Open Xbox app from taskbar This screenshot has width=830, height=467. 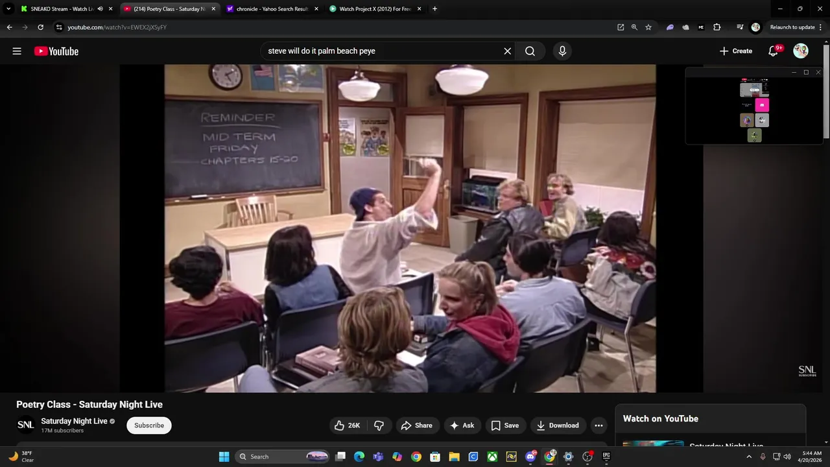(492, 457)
